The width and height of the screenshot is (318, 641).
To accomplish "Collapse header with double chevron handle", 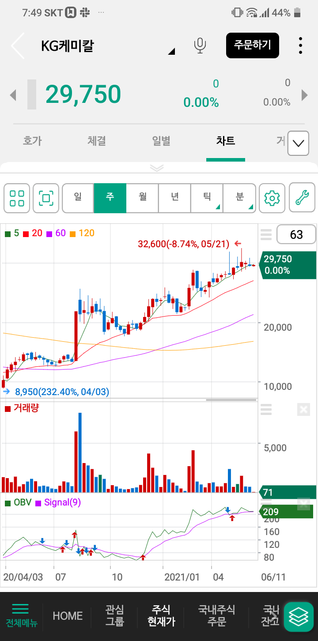I will click(x=157, y=168).
